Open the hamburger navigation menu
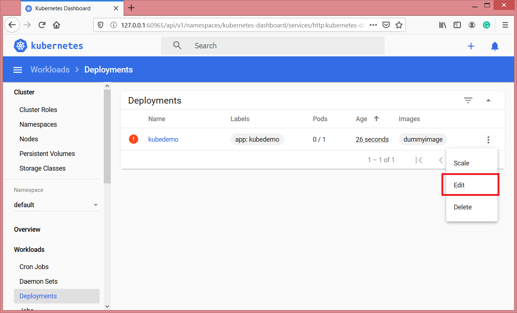517x313 pixels. coord(18,70)
